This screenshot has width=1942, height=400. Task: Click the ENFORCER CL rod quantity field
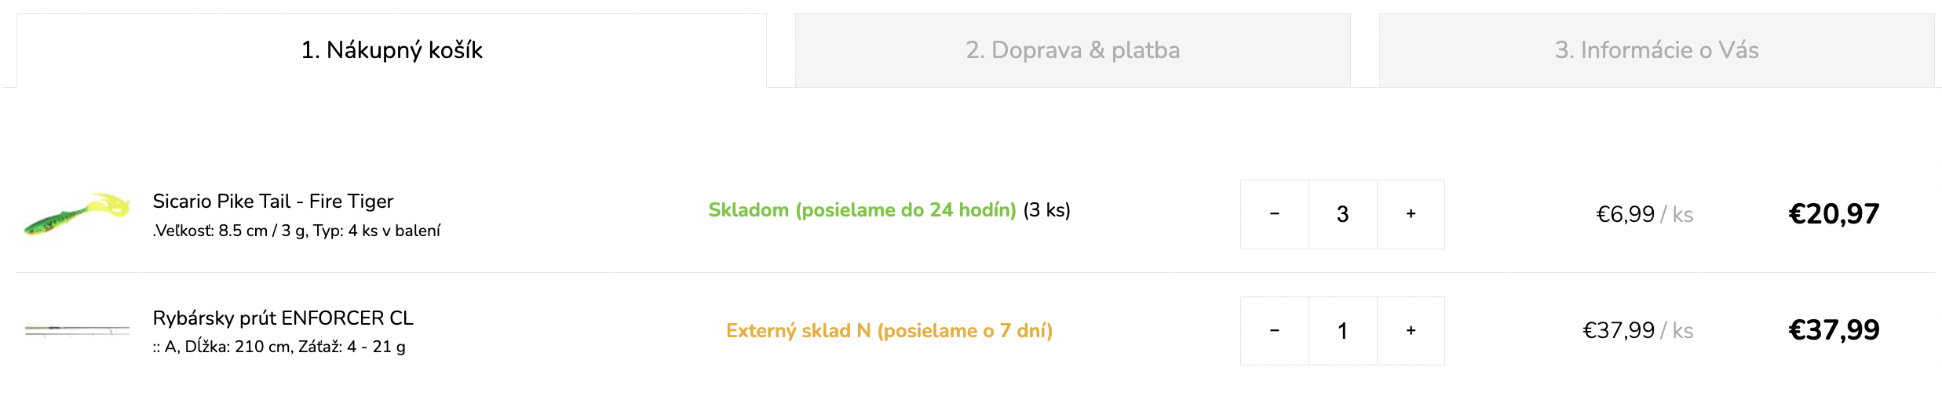pyautogui.click(x=1342, y=331)
